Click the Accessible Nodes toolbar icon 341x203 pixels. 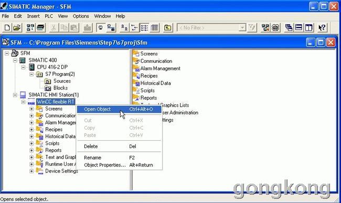coord(30,28)
